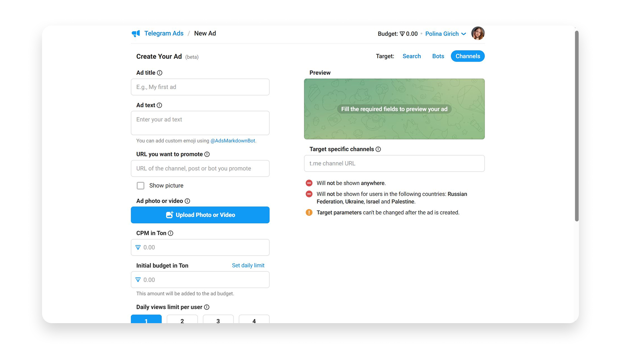Click the Ad photo or video info icon
Screen dimensions: 621x349
tap(187, 201)
